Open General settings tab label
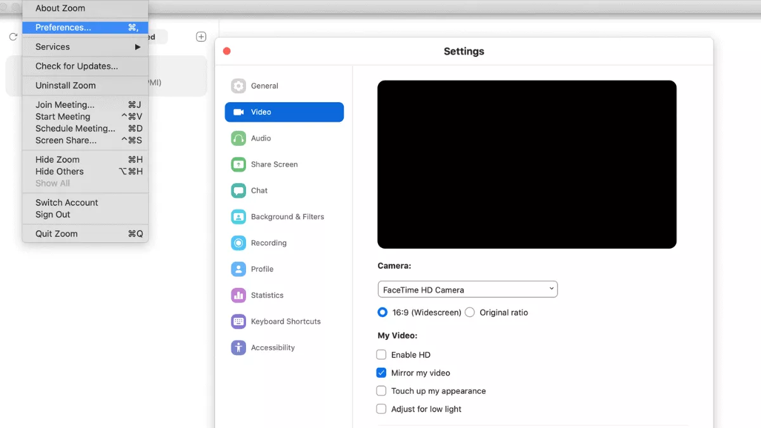 264,86
